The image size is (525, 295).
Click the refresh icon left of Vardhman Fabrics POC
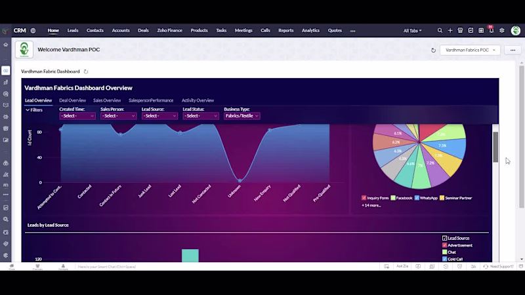coord(433,50)
